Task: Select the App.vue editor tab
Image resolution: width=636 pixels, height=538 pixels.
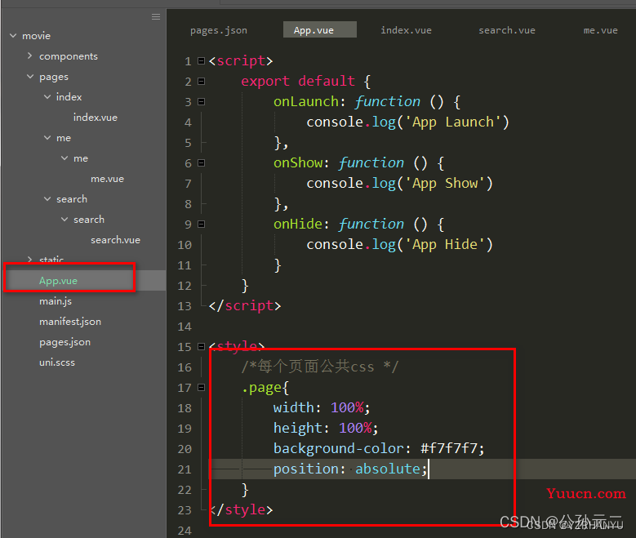Action: pos(319,30)
